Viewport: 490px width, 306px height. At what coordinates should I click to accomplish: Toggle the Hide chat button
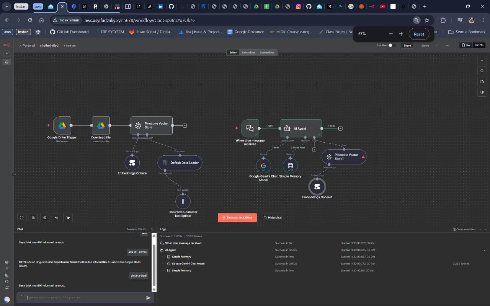tap(272, 217)
